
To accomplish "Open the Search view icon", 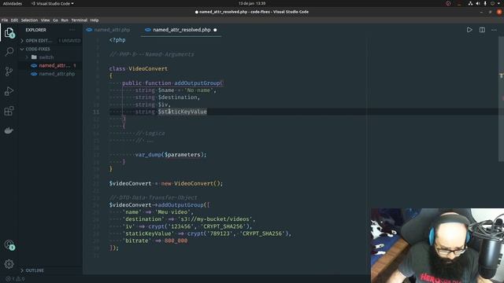I will coord(9,52).
